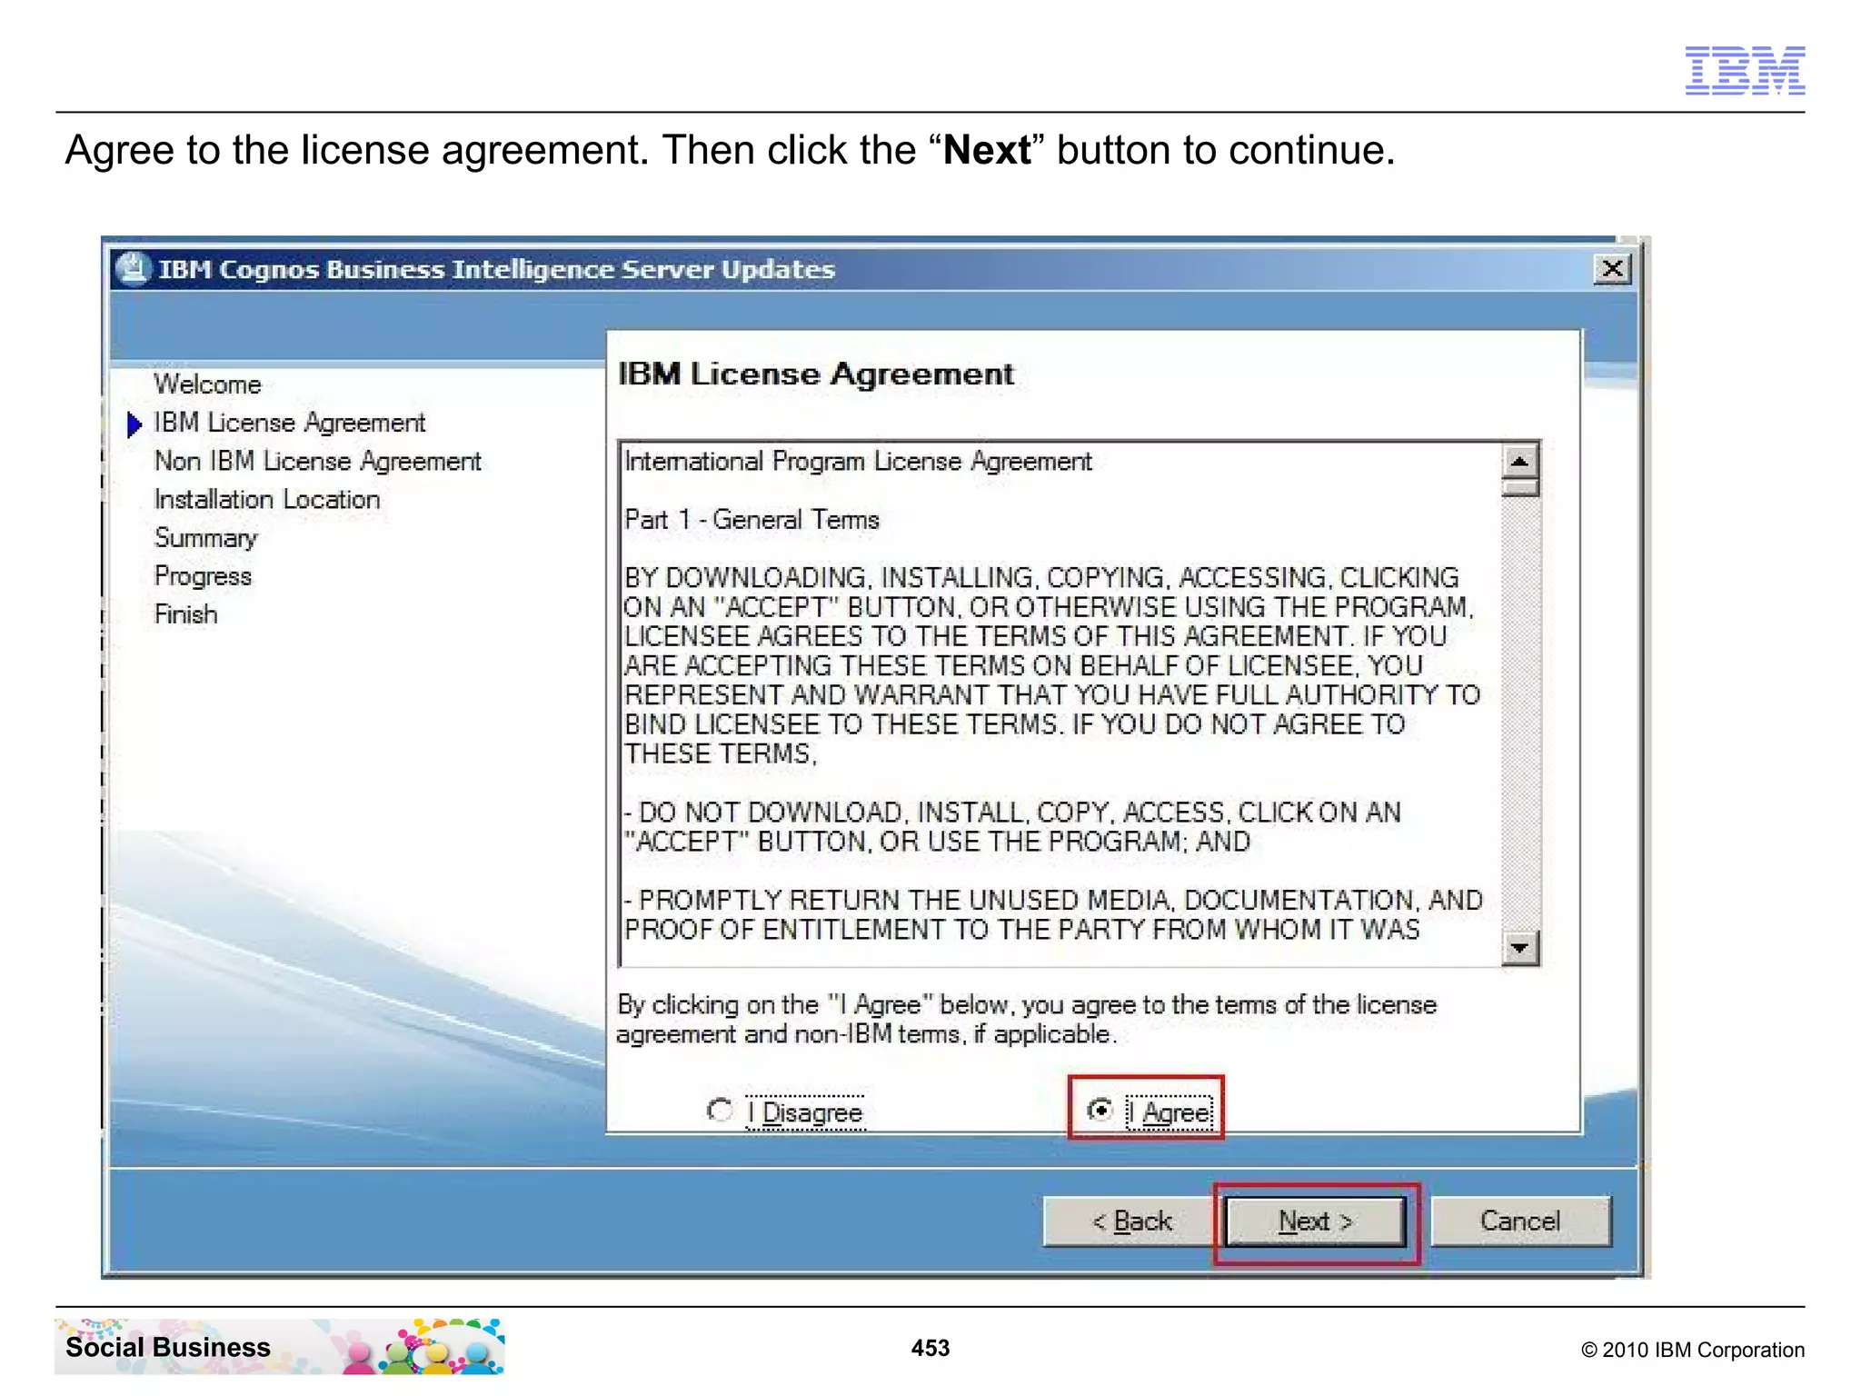Click the IBM License Agreement step
The height and width of the screenshot is (1396, 1861).
[289, 423]
